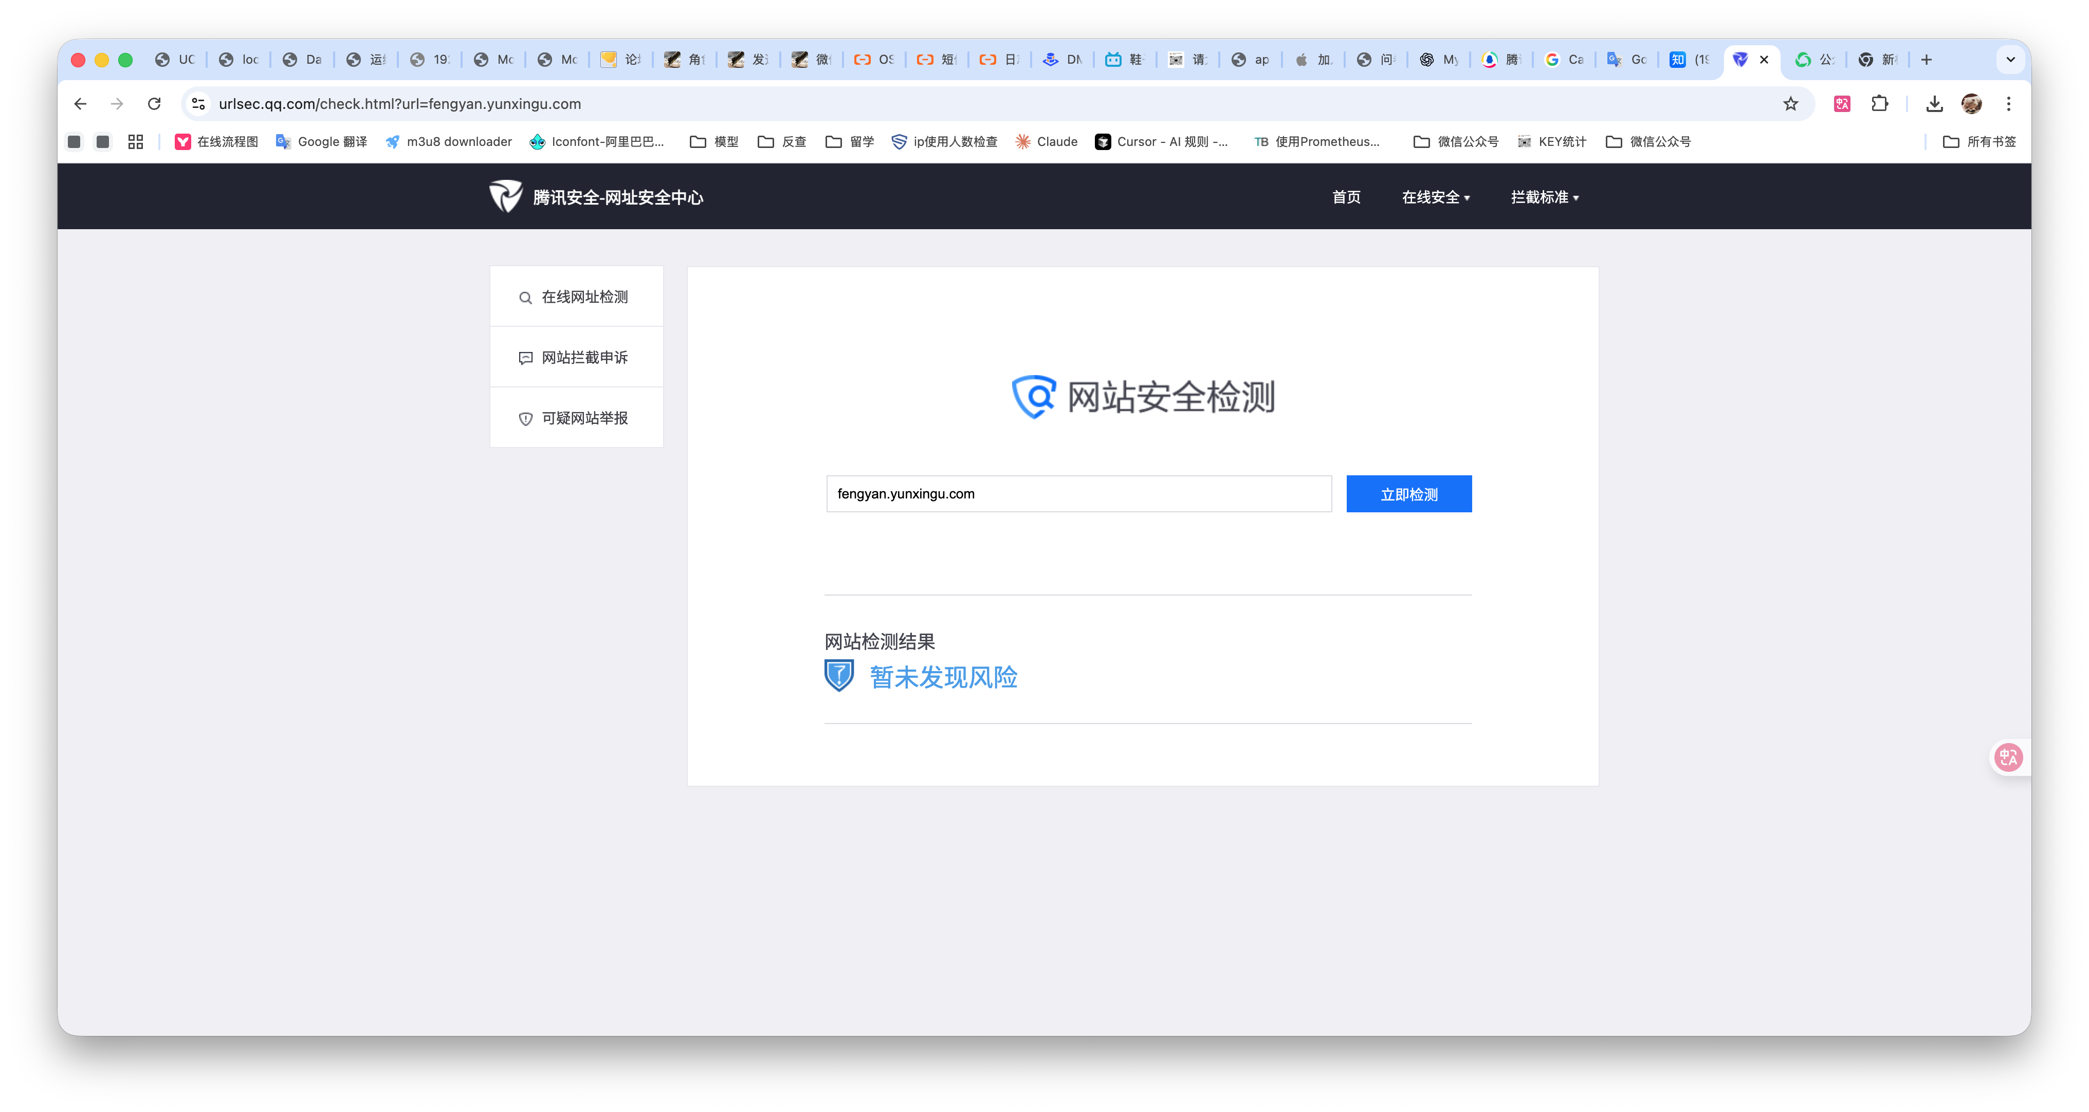The height and width of the screenshot is (1112, 2089).
Task: Open Chrome three-dot menu
Action: (2009, 104)
